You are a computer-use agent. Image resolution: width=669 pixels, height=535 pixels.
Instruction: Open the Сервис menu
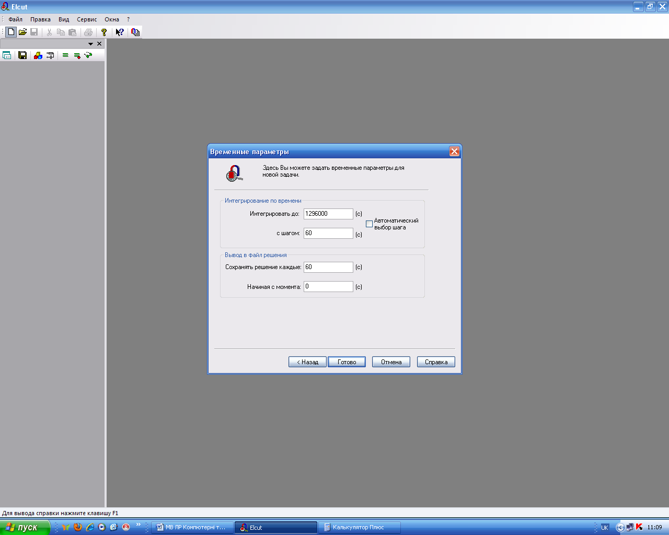87,19
